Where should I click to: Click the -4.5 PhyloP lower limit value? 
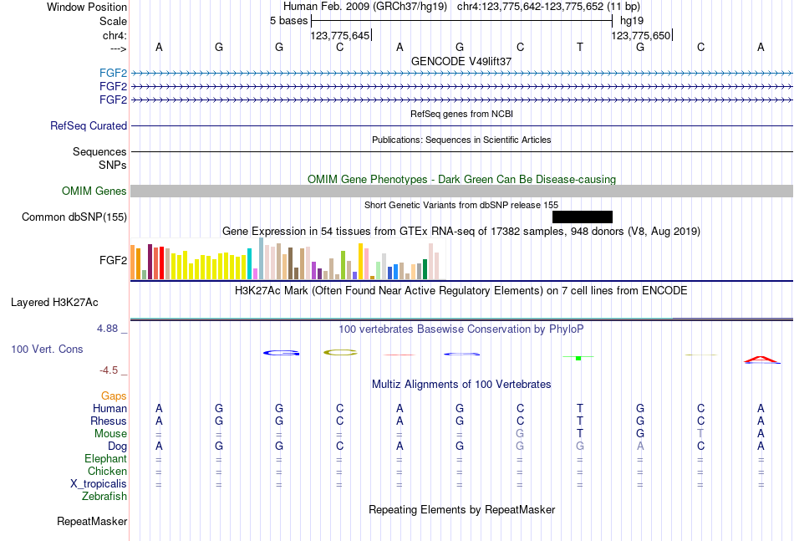point(109,370)
